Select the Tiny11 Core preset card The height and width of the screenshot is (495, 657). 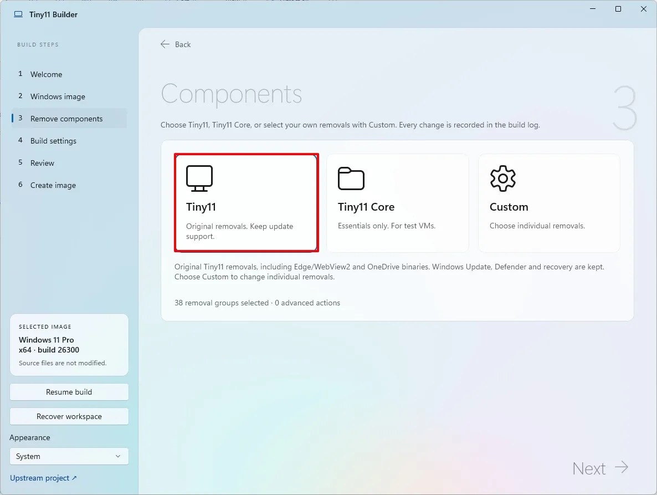[398, 203]
